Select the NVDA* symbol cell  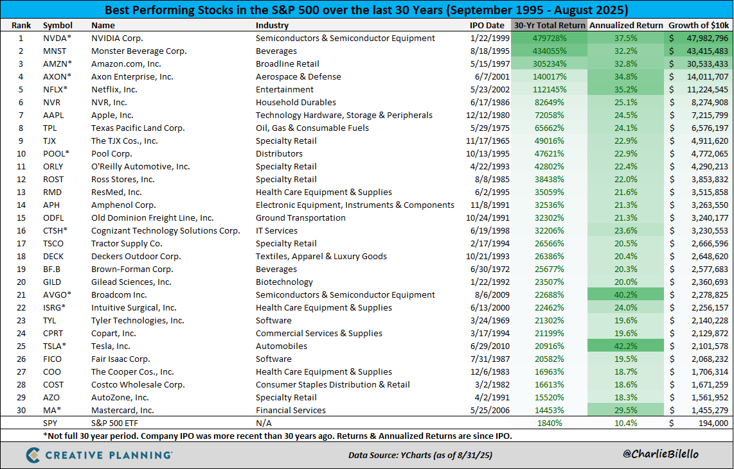pos(57,38)
